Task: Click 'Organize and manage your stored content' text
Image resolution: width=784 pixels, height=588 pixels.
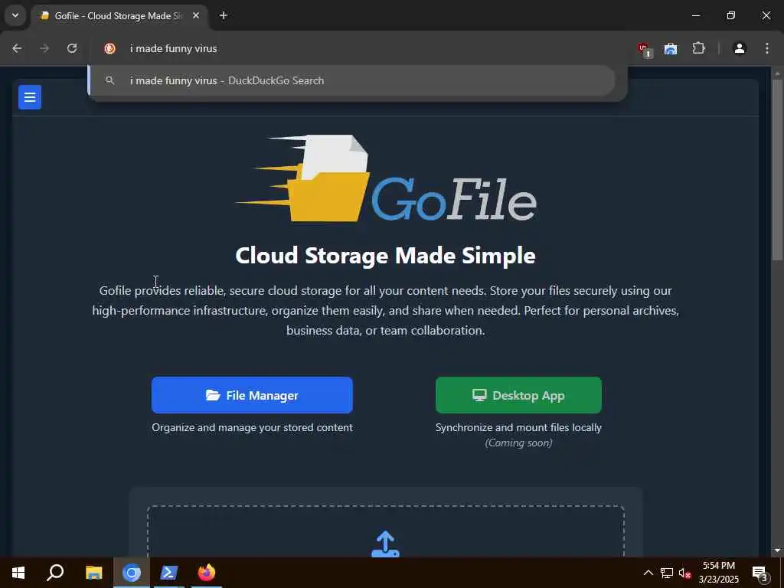Action: (x=252, y=427)
